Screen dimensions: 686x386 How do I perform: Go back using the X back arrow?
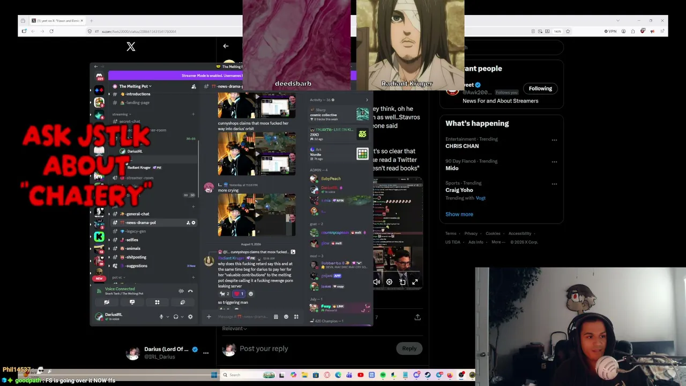[x=226, y=46]
